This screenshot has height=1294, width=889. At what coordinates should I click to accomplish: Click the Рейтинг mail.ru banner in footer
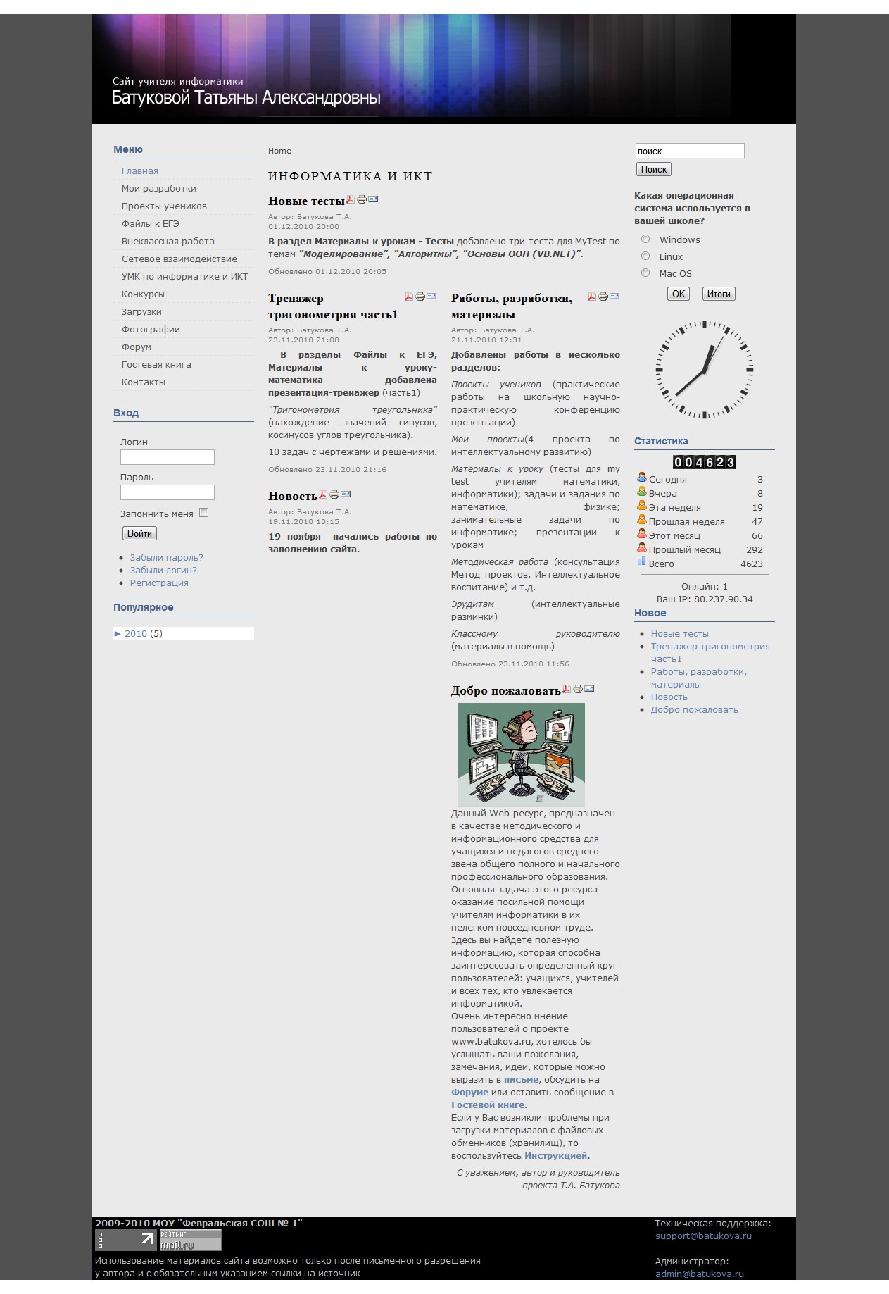pyautogui.click(x=190, y=1240)
